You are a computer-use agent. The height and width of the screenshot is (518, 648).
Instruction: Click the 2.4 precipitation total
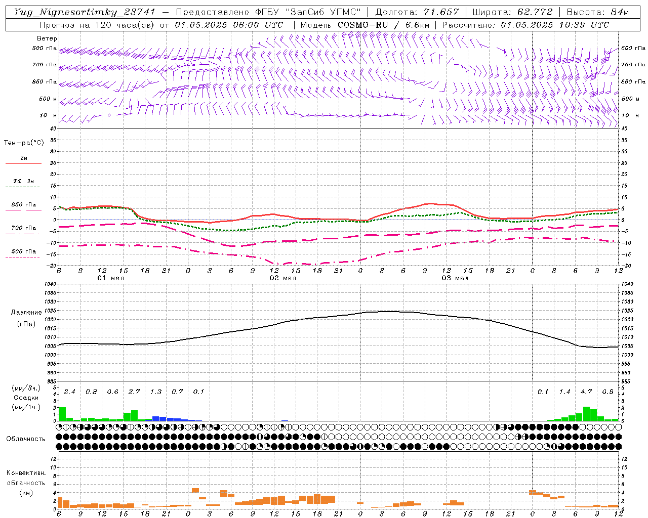[x=69, y=392]
